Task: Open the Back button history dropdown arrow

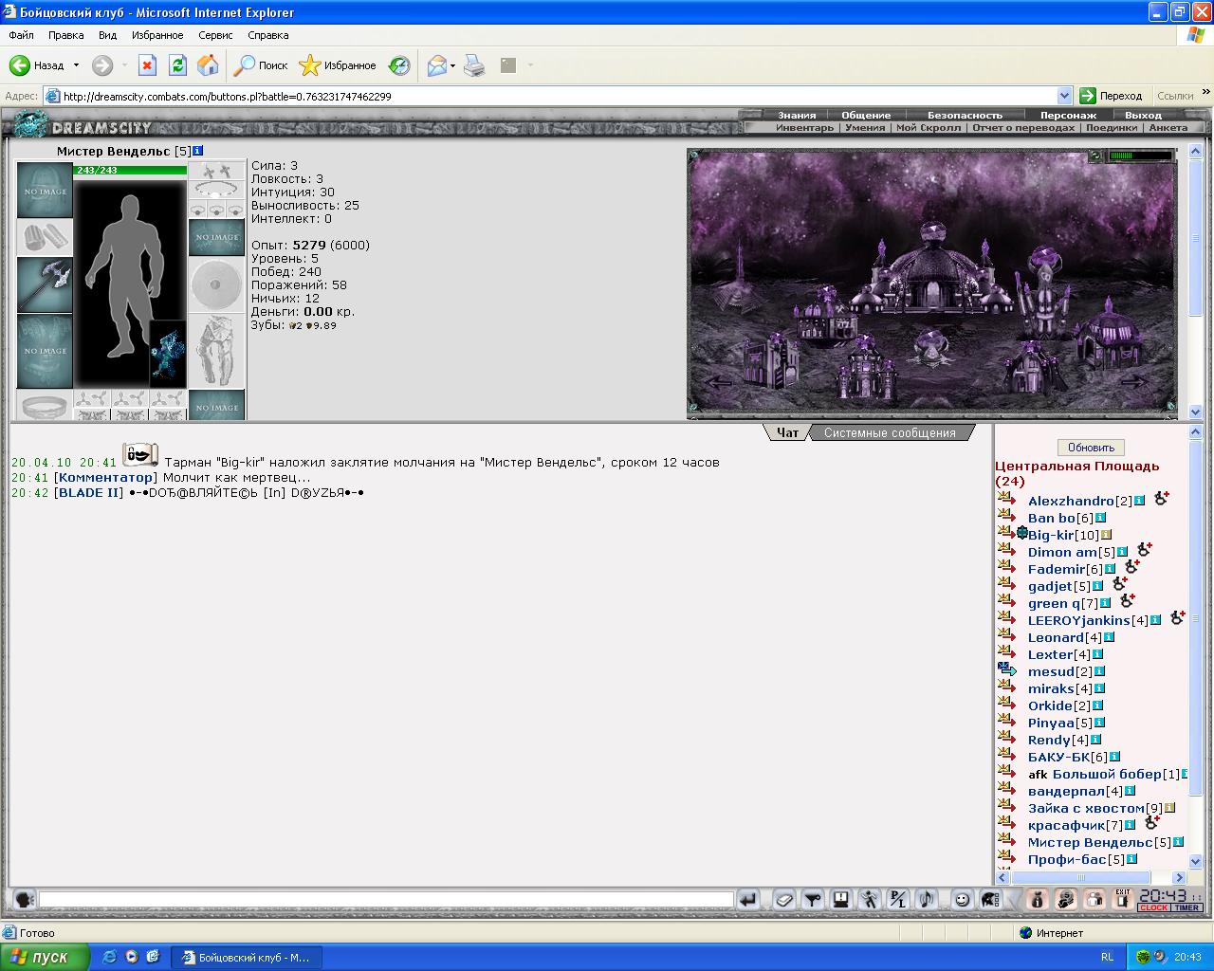Action: tap(76, 65)
